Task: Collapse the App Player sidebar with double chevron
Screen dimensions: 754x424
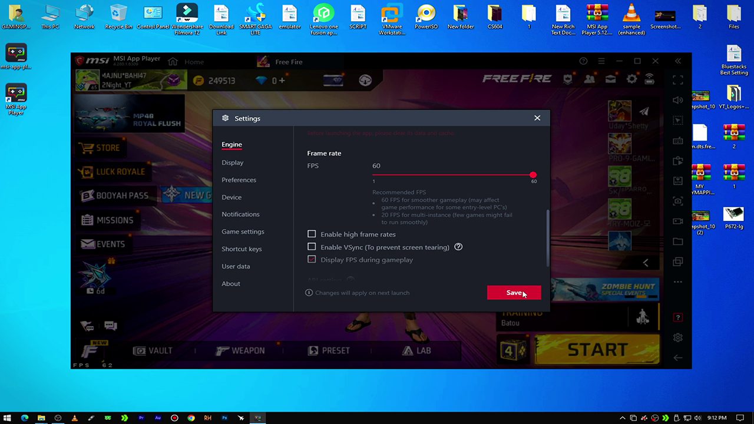Action: point(678,61)
